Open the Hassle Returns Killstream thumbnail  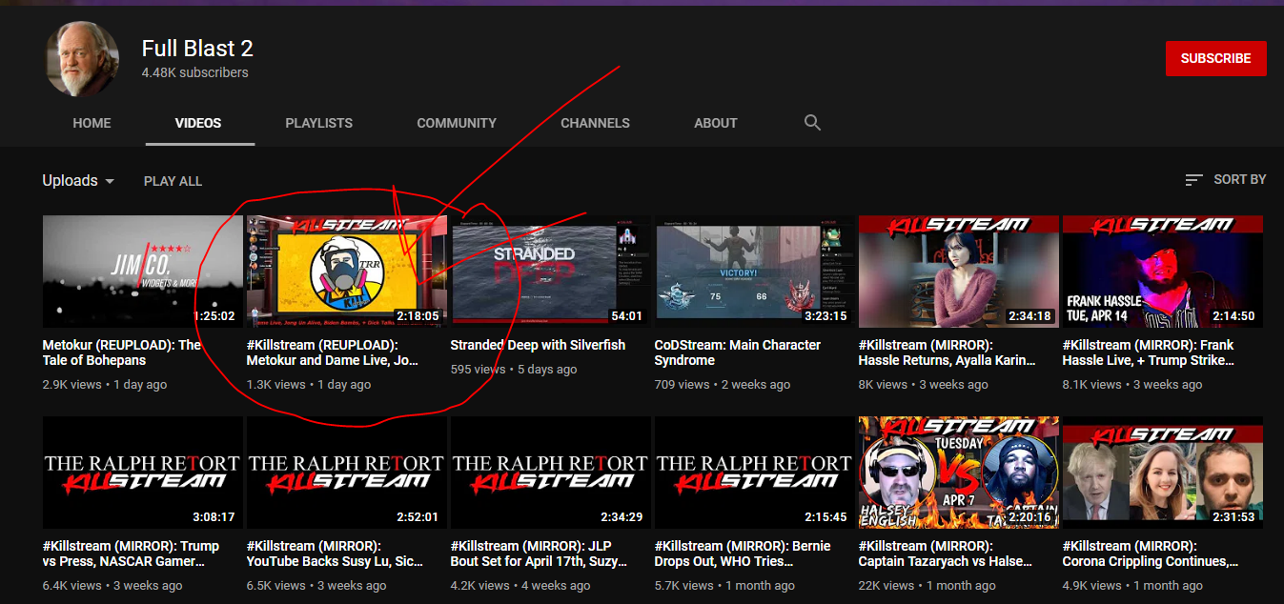(958, 272)
